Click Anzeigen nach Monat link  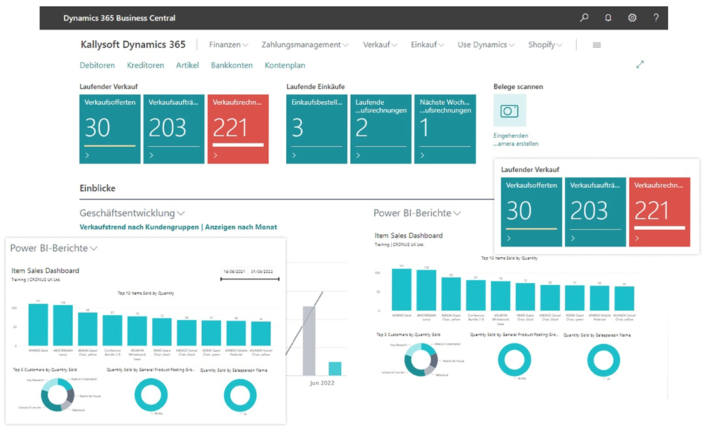point(241,227)
